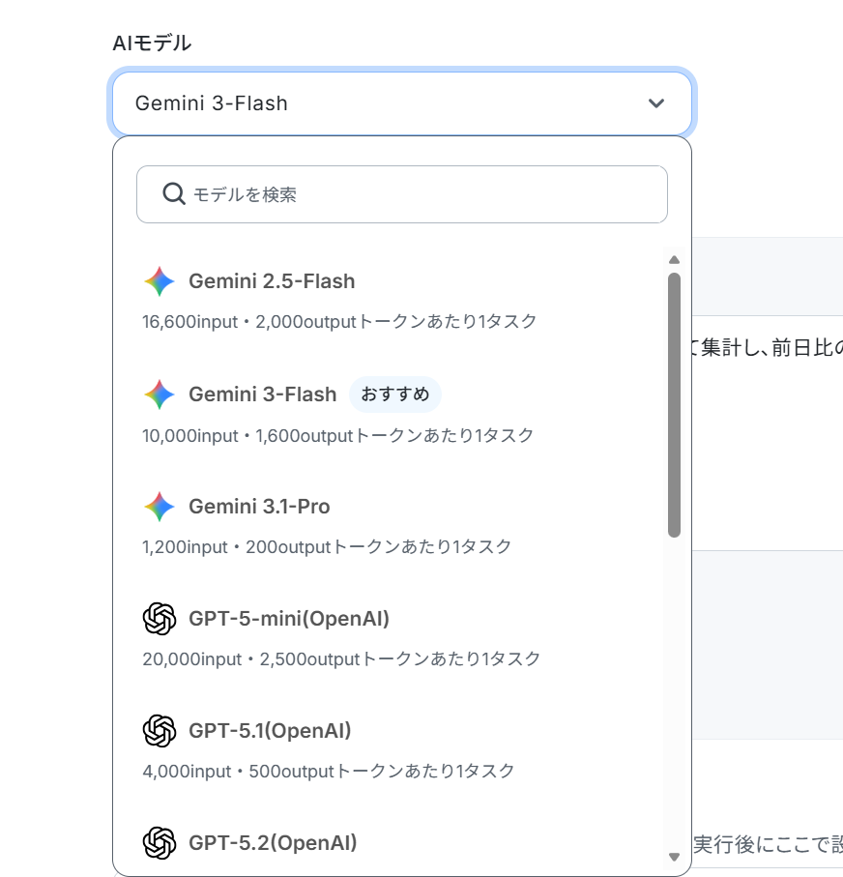Screen dimensions: 843x877
Task: Click the Gemini 3.1-Pro sparkle icon
Action: [160, 507]
